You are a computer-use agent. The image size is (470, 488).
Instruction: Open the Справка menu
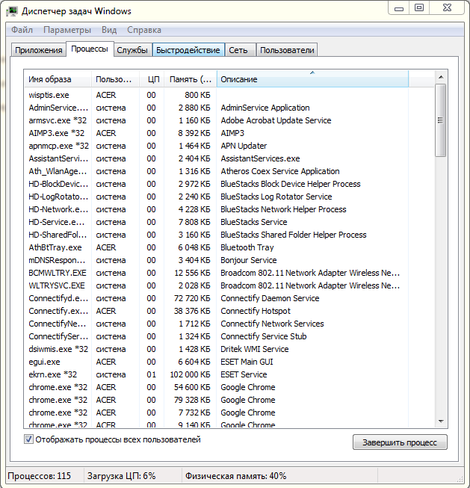tap(144, 30)
